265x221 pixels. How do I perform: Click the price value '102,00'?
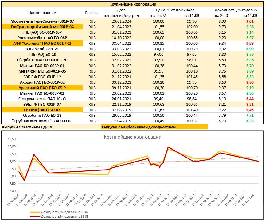point(192,27)
